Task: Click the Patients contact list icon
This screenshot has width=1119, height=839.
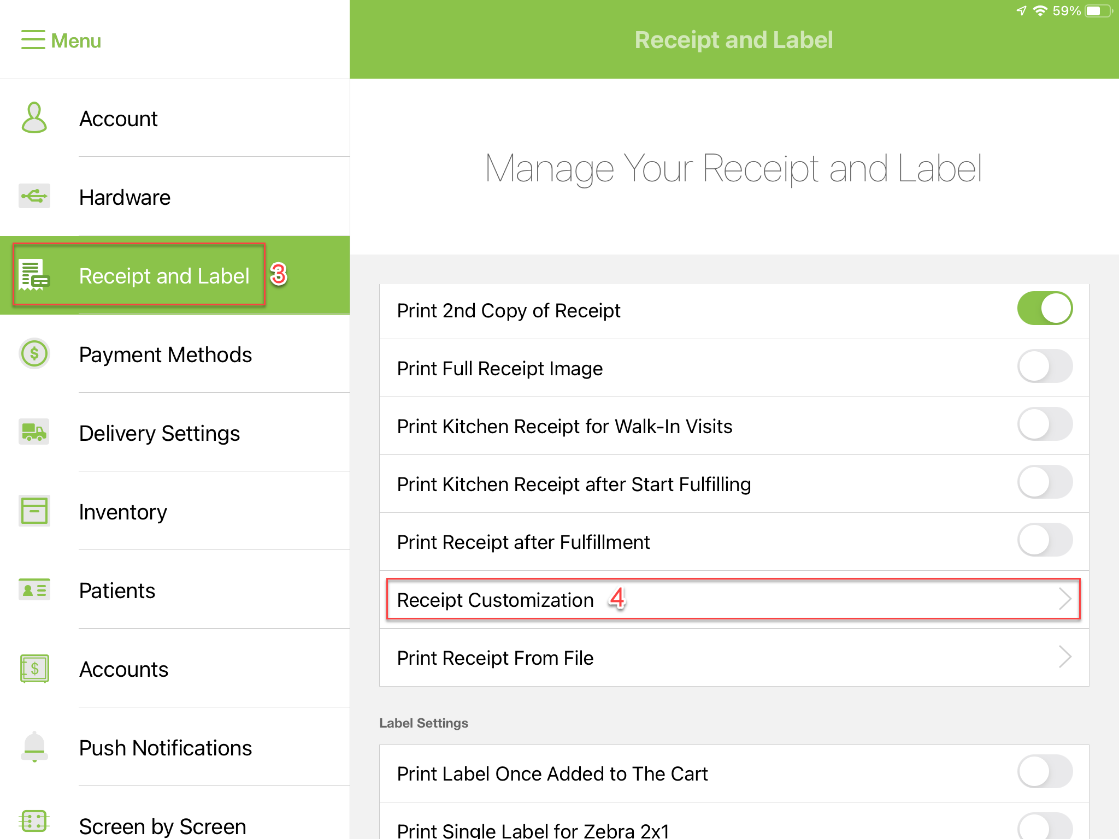Action: [x=34, y=590]
